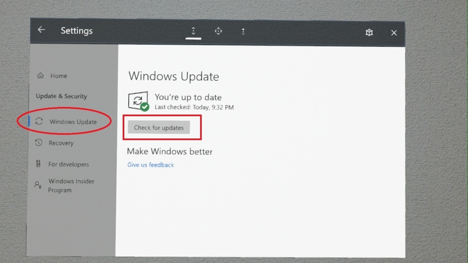Open the Home settings page

pyautogui.click(x=58, y=76)
